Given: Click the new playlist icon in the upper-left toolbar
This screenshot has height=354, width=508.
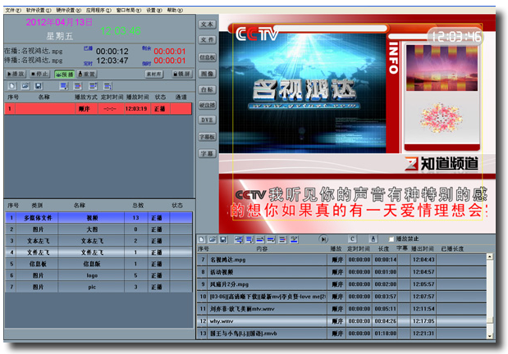Looking at the screenshot, I should click(12, 86).
